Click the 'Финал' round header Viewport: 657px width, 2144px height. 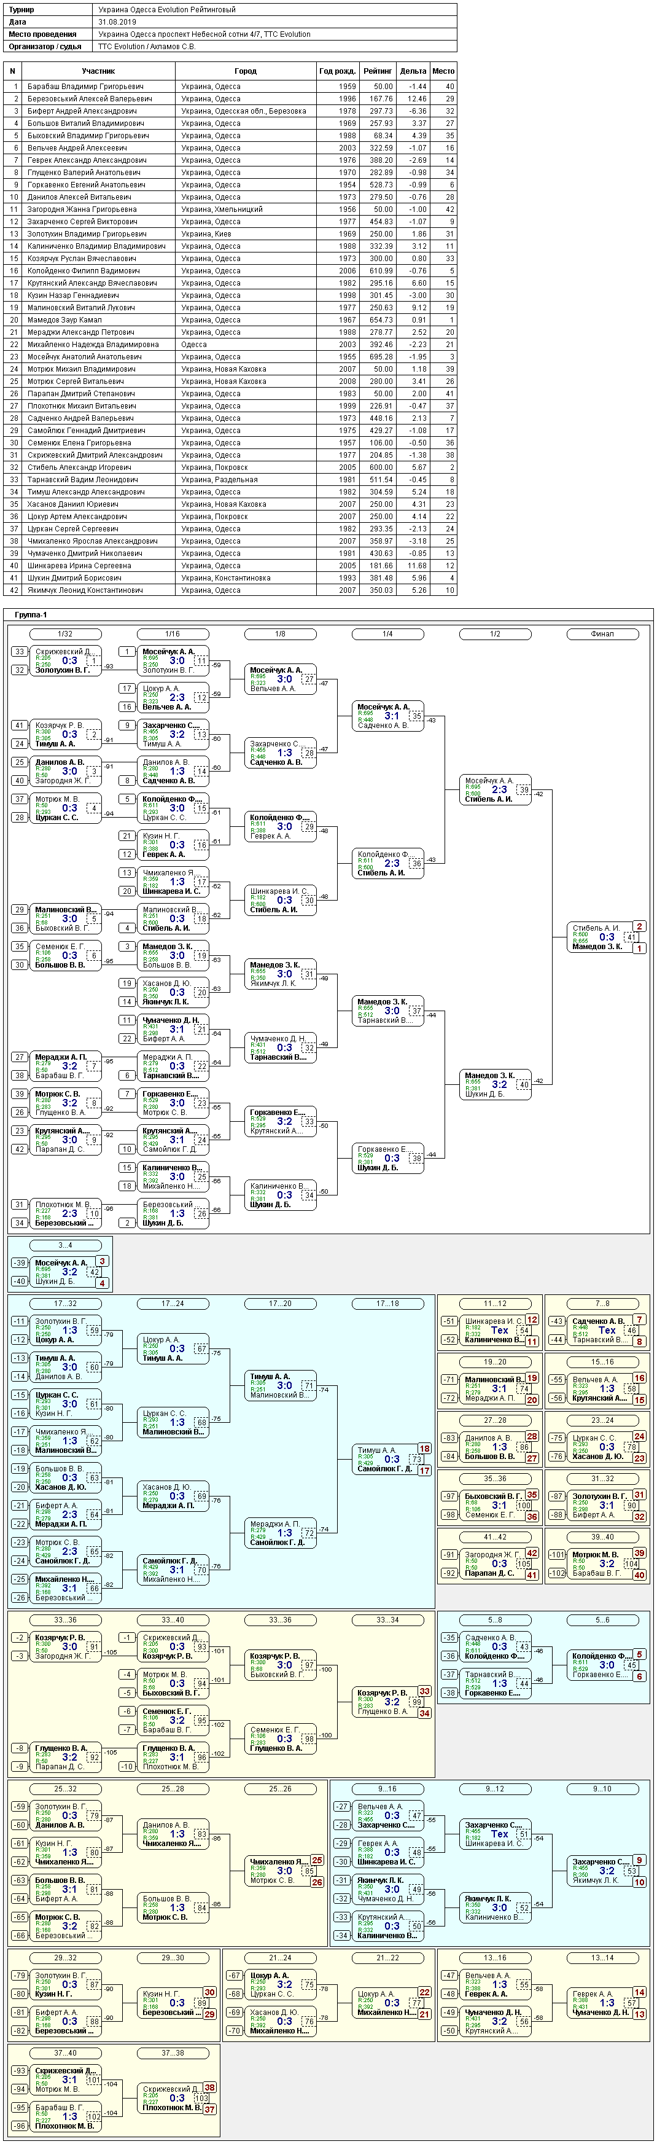point(602,634)
